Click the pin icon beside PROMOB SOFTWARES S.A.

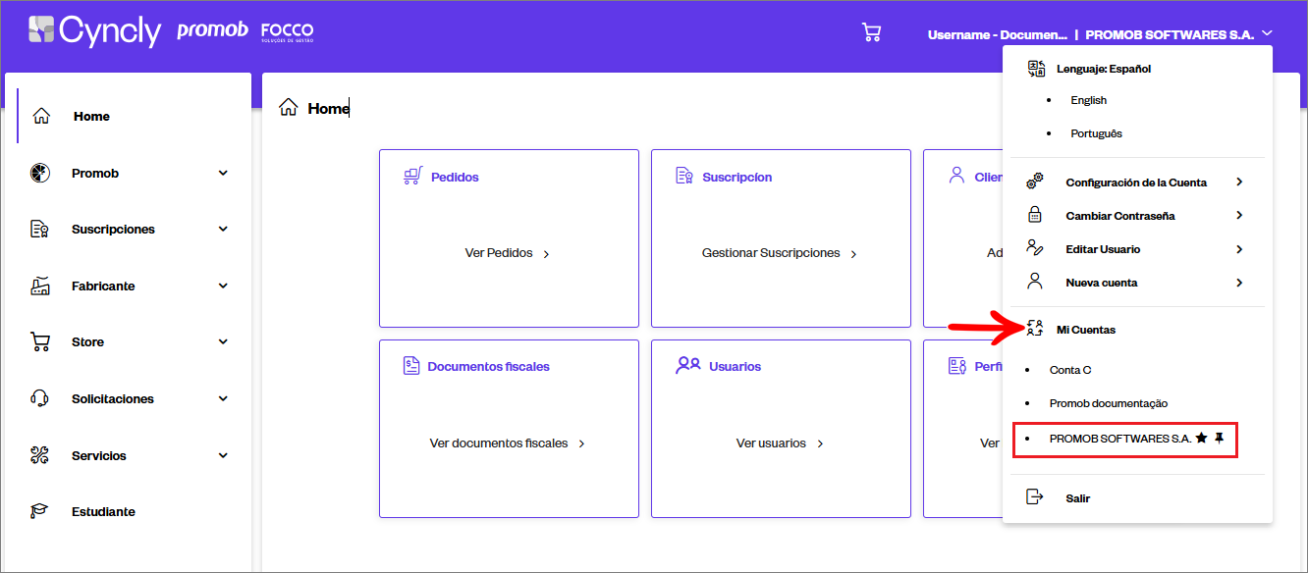coord(1220,439)
